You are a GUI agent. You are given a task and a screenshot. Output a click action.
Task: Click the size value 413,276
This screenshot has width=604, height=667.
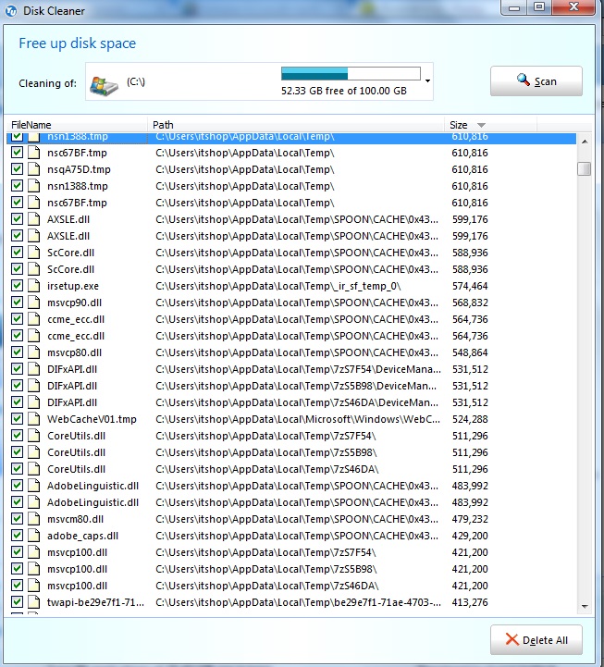(x=470, y=602)
